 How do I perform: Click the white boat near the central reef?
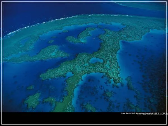pos(76,55)
